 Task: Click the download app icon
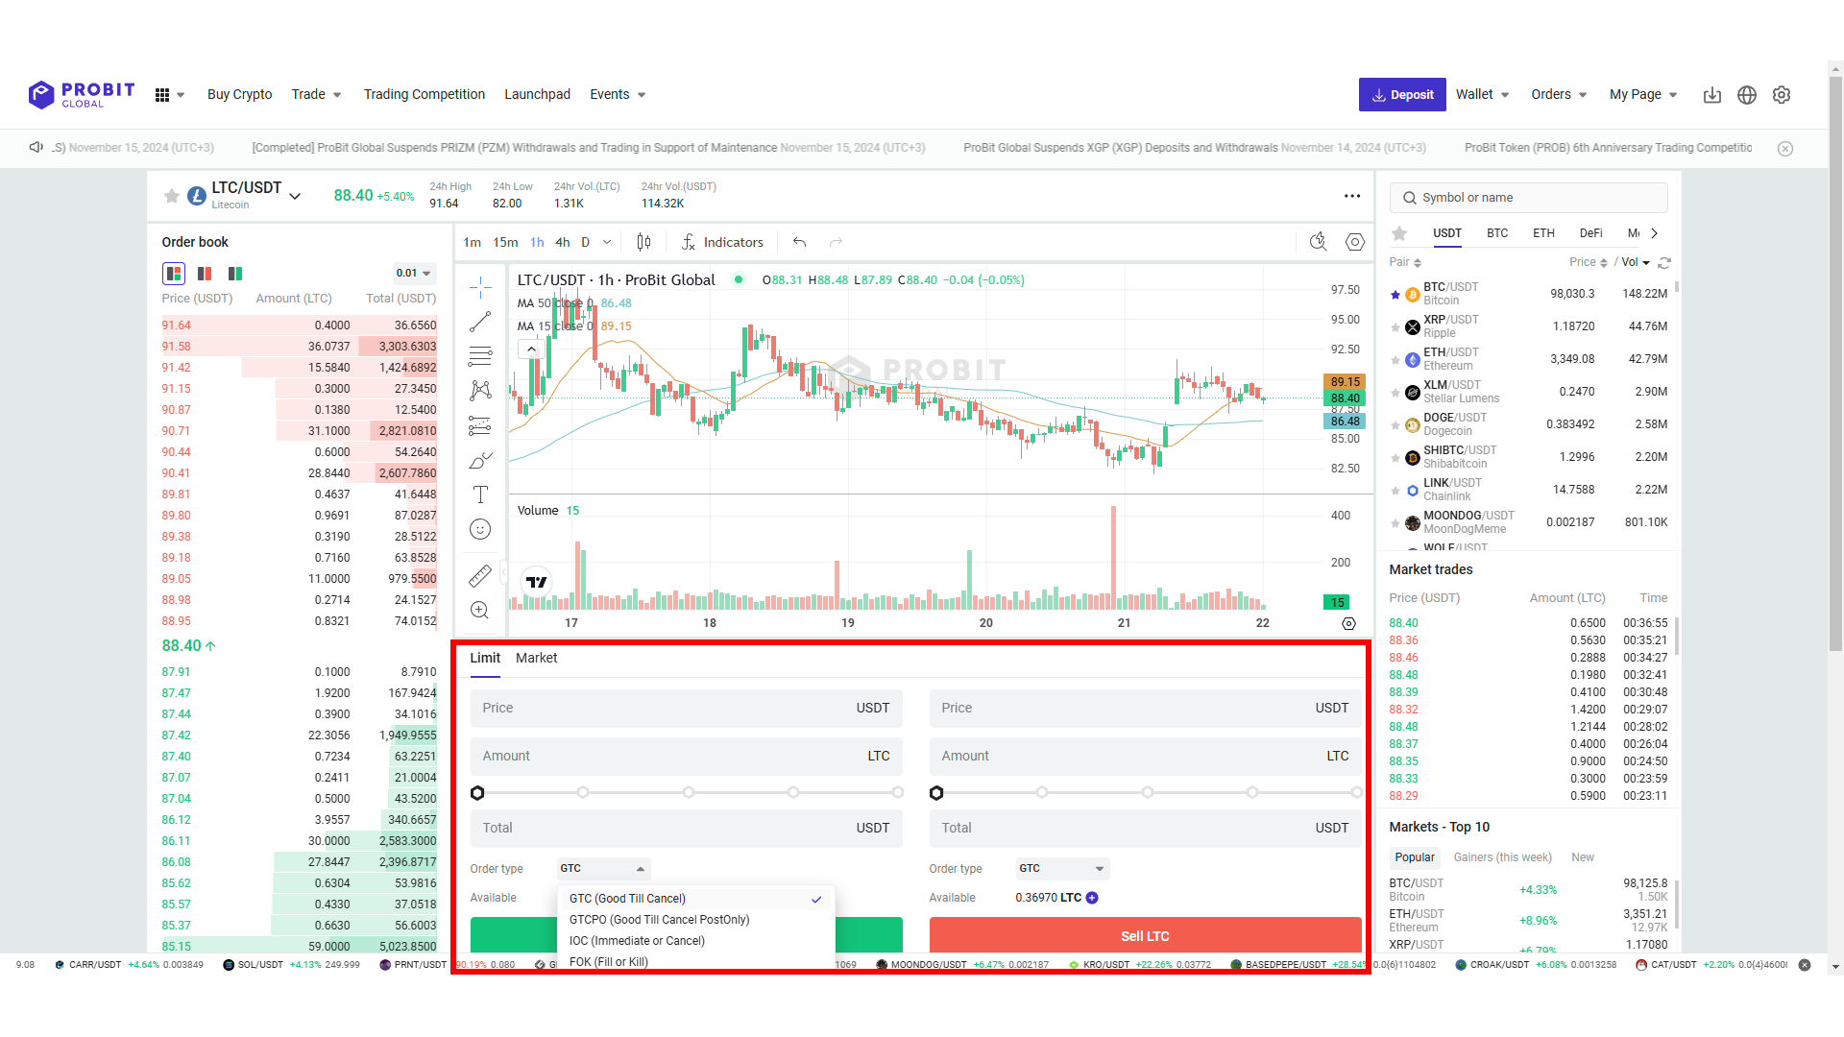click(1712, 95)
